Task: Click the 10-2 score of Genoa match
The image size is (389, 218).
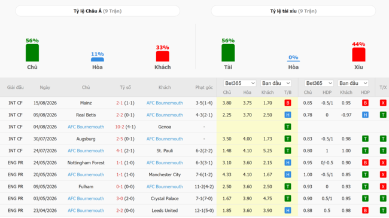Action: (x=120, y=127)
